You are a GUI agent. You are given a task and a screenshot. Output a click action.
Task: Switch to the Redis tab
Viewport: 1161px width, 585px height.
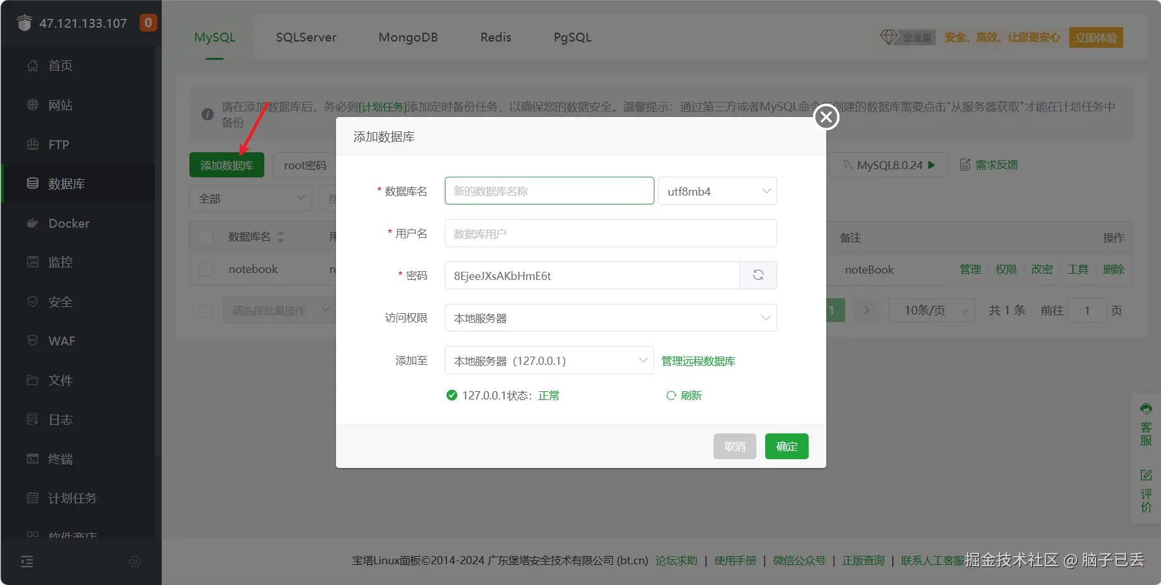coord(496,37)
